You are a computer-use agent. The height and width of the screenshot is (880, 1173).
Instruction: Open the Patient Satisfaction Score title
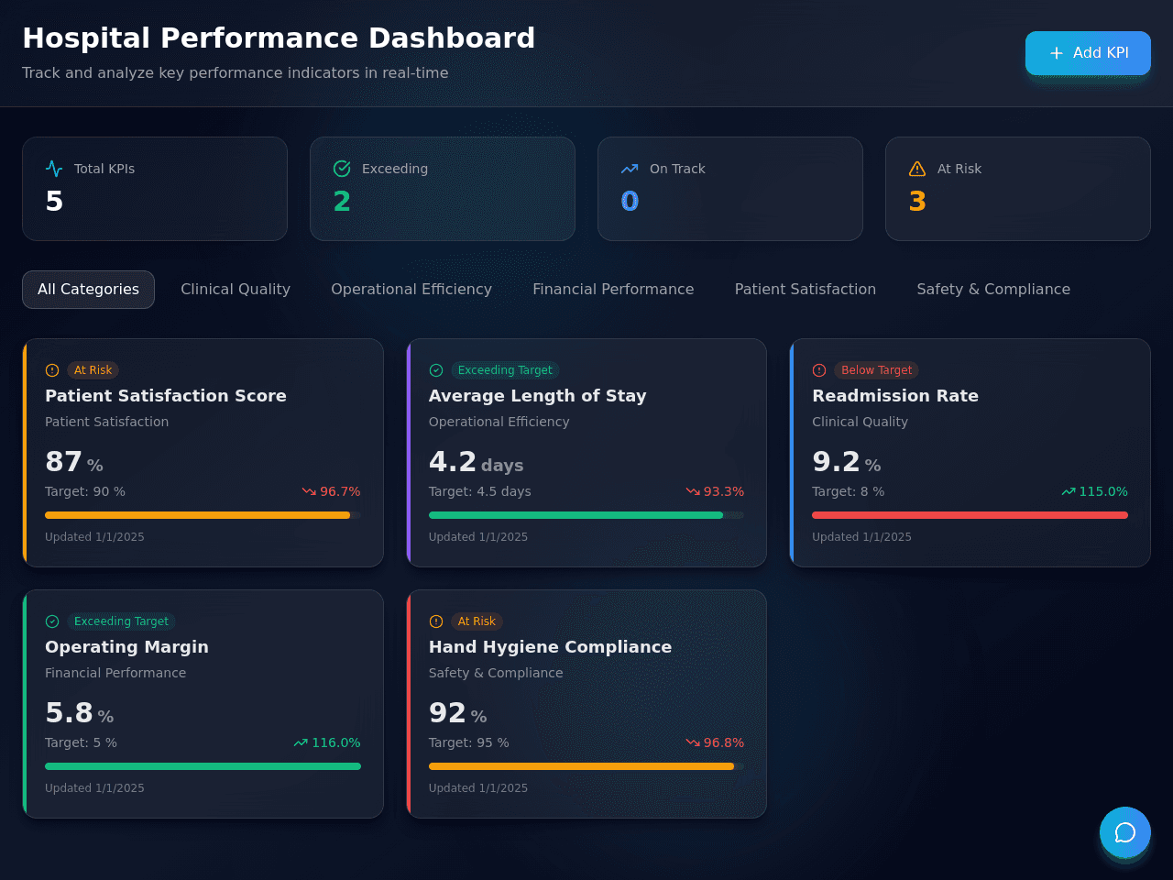coord(166,396)
